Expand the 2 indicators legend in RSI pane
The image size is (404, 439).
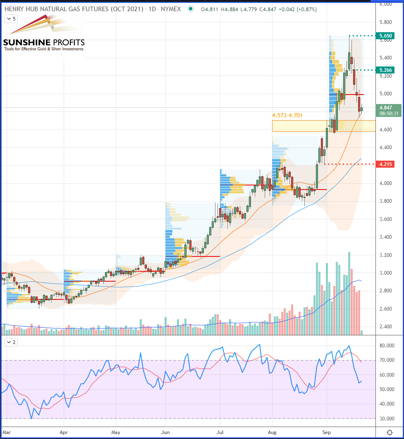click(x=11, y=342)
